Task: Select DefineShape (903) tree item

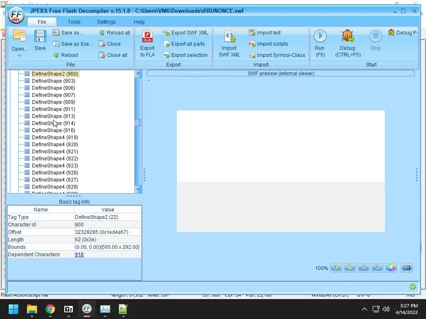Action: 54,81
